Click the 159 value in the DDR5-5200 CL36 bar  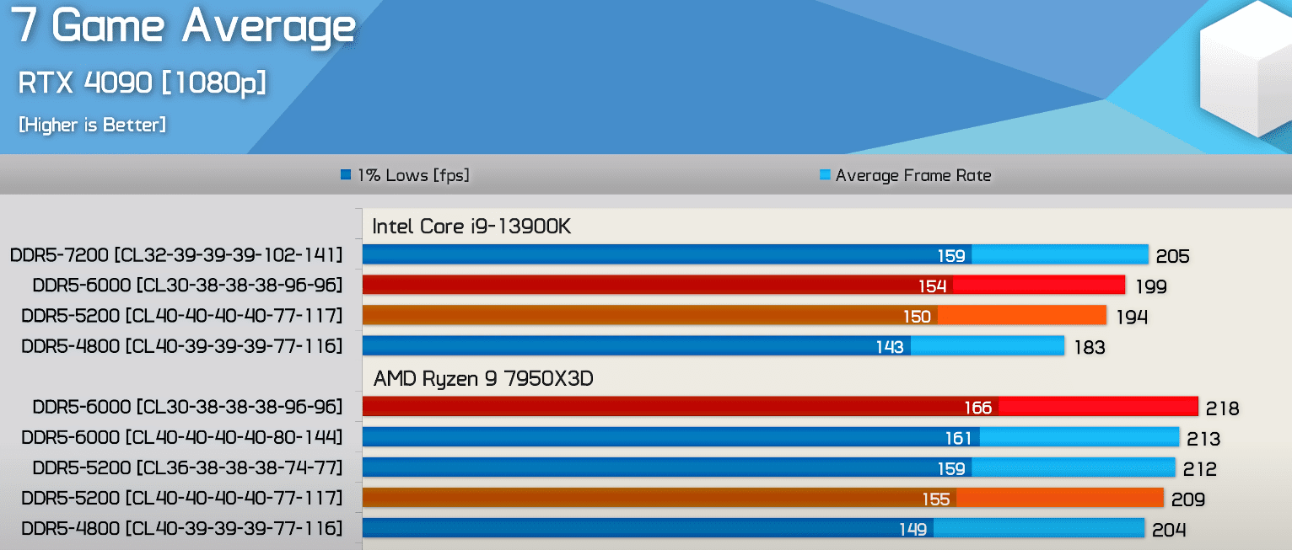(951, 468)
